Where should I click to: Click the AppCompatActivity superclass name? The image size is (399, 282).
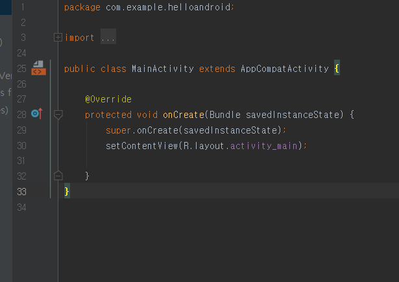click(285, 69)
